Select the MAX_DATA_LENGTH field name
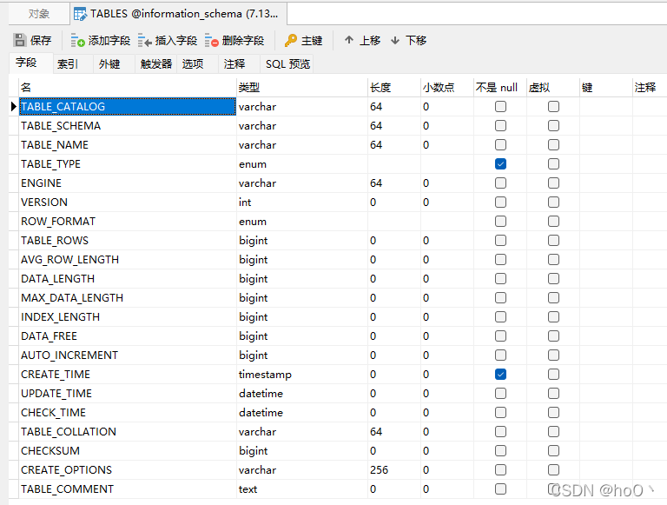This screenshot has width=667, height=505. tap(72, 298)
